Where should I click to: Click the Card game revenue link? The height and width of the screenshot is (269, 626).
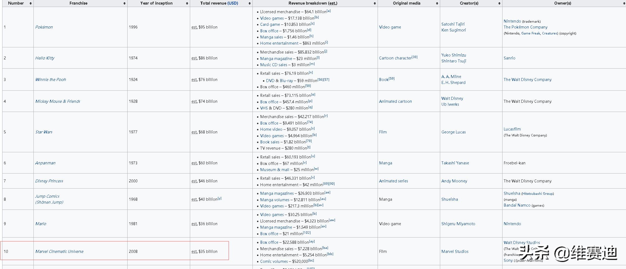point(270,24)
